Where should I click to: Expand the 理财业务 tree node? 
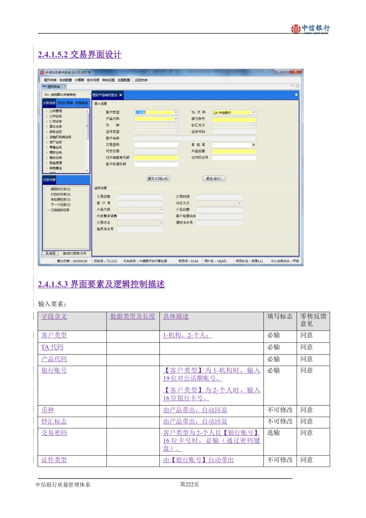47,153
